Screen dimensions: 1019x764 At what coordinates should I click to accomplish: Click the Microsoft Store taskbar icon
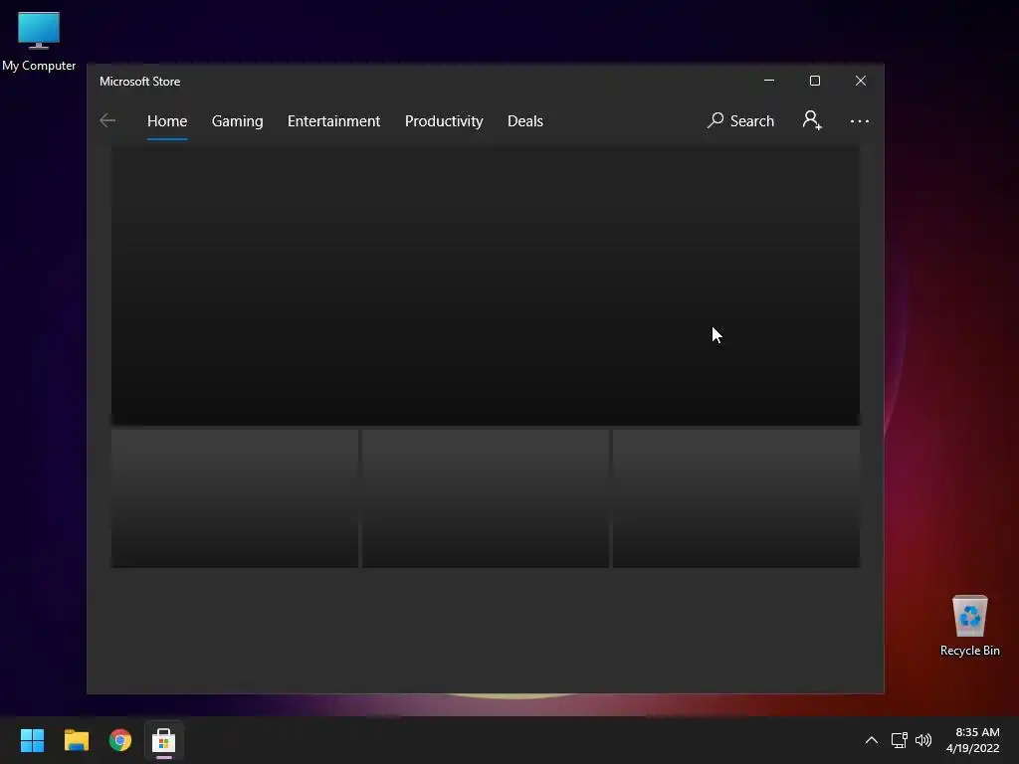point(164,740)
